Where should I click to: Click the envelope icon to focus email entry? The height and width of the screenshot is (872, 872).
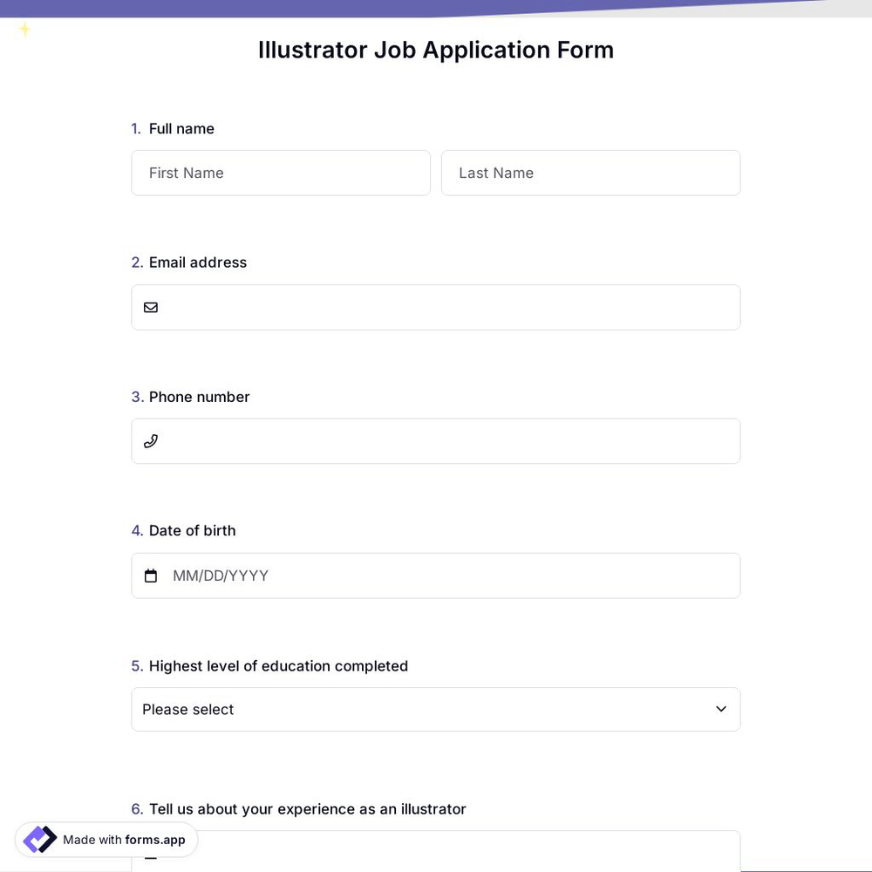(x=151, y=307)
